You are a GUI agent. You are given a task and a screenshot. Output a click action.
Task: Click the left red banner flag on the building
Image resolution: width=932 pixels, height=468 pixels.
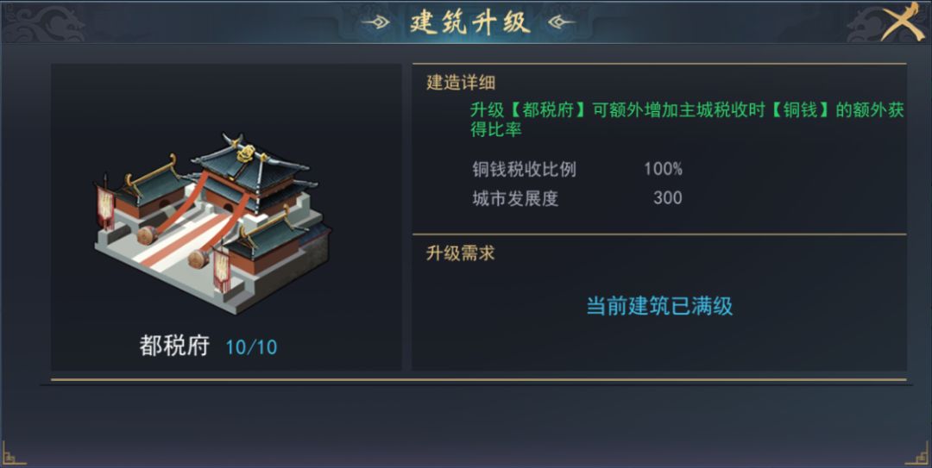click(106, 207)
